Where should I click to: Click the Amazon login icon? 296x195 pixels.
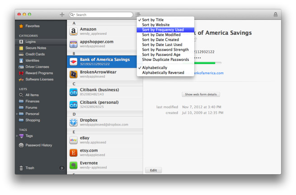pyautogui.click(x=73, y=31)
